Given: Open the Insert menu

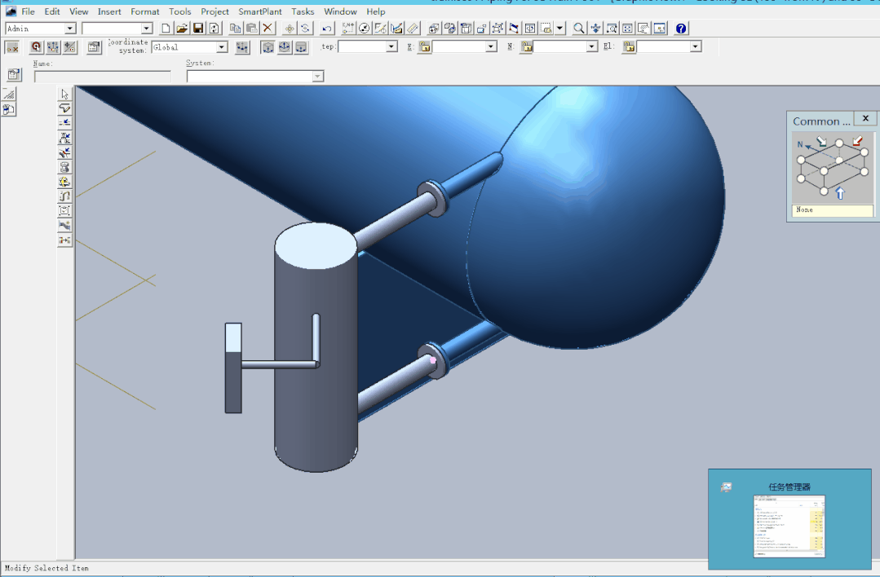Looking at the screenshot, I should pyautogui.click(x=108, y=11).
